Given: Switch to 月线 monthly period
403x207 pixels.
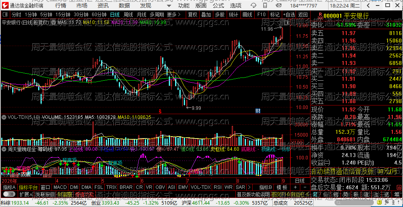Looking at the screenshot, I should tap(141, 15).
